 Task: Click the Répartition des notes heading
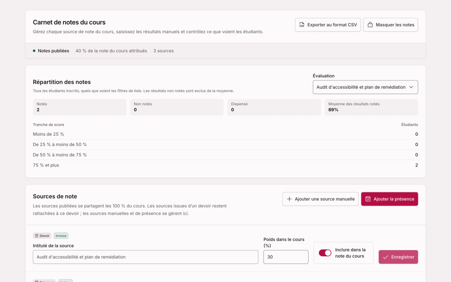(62, 82)
